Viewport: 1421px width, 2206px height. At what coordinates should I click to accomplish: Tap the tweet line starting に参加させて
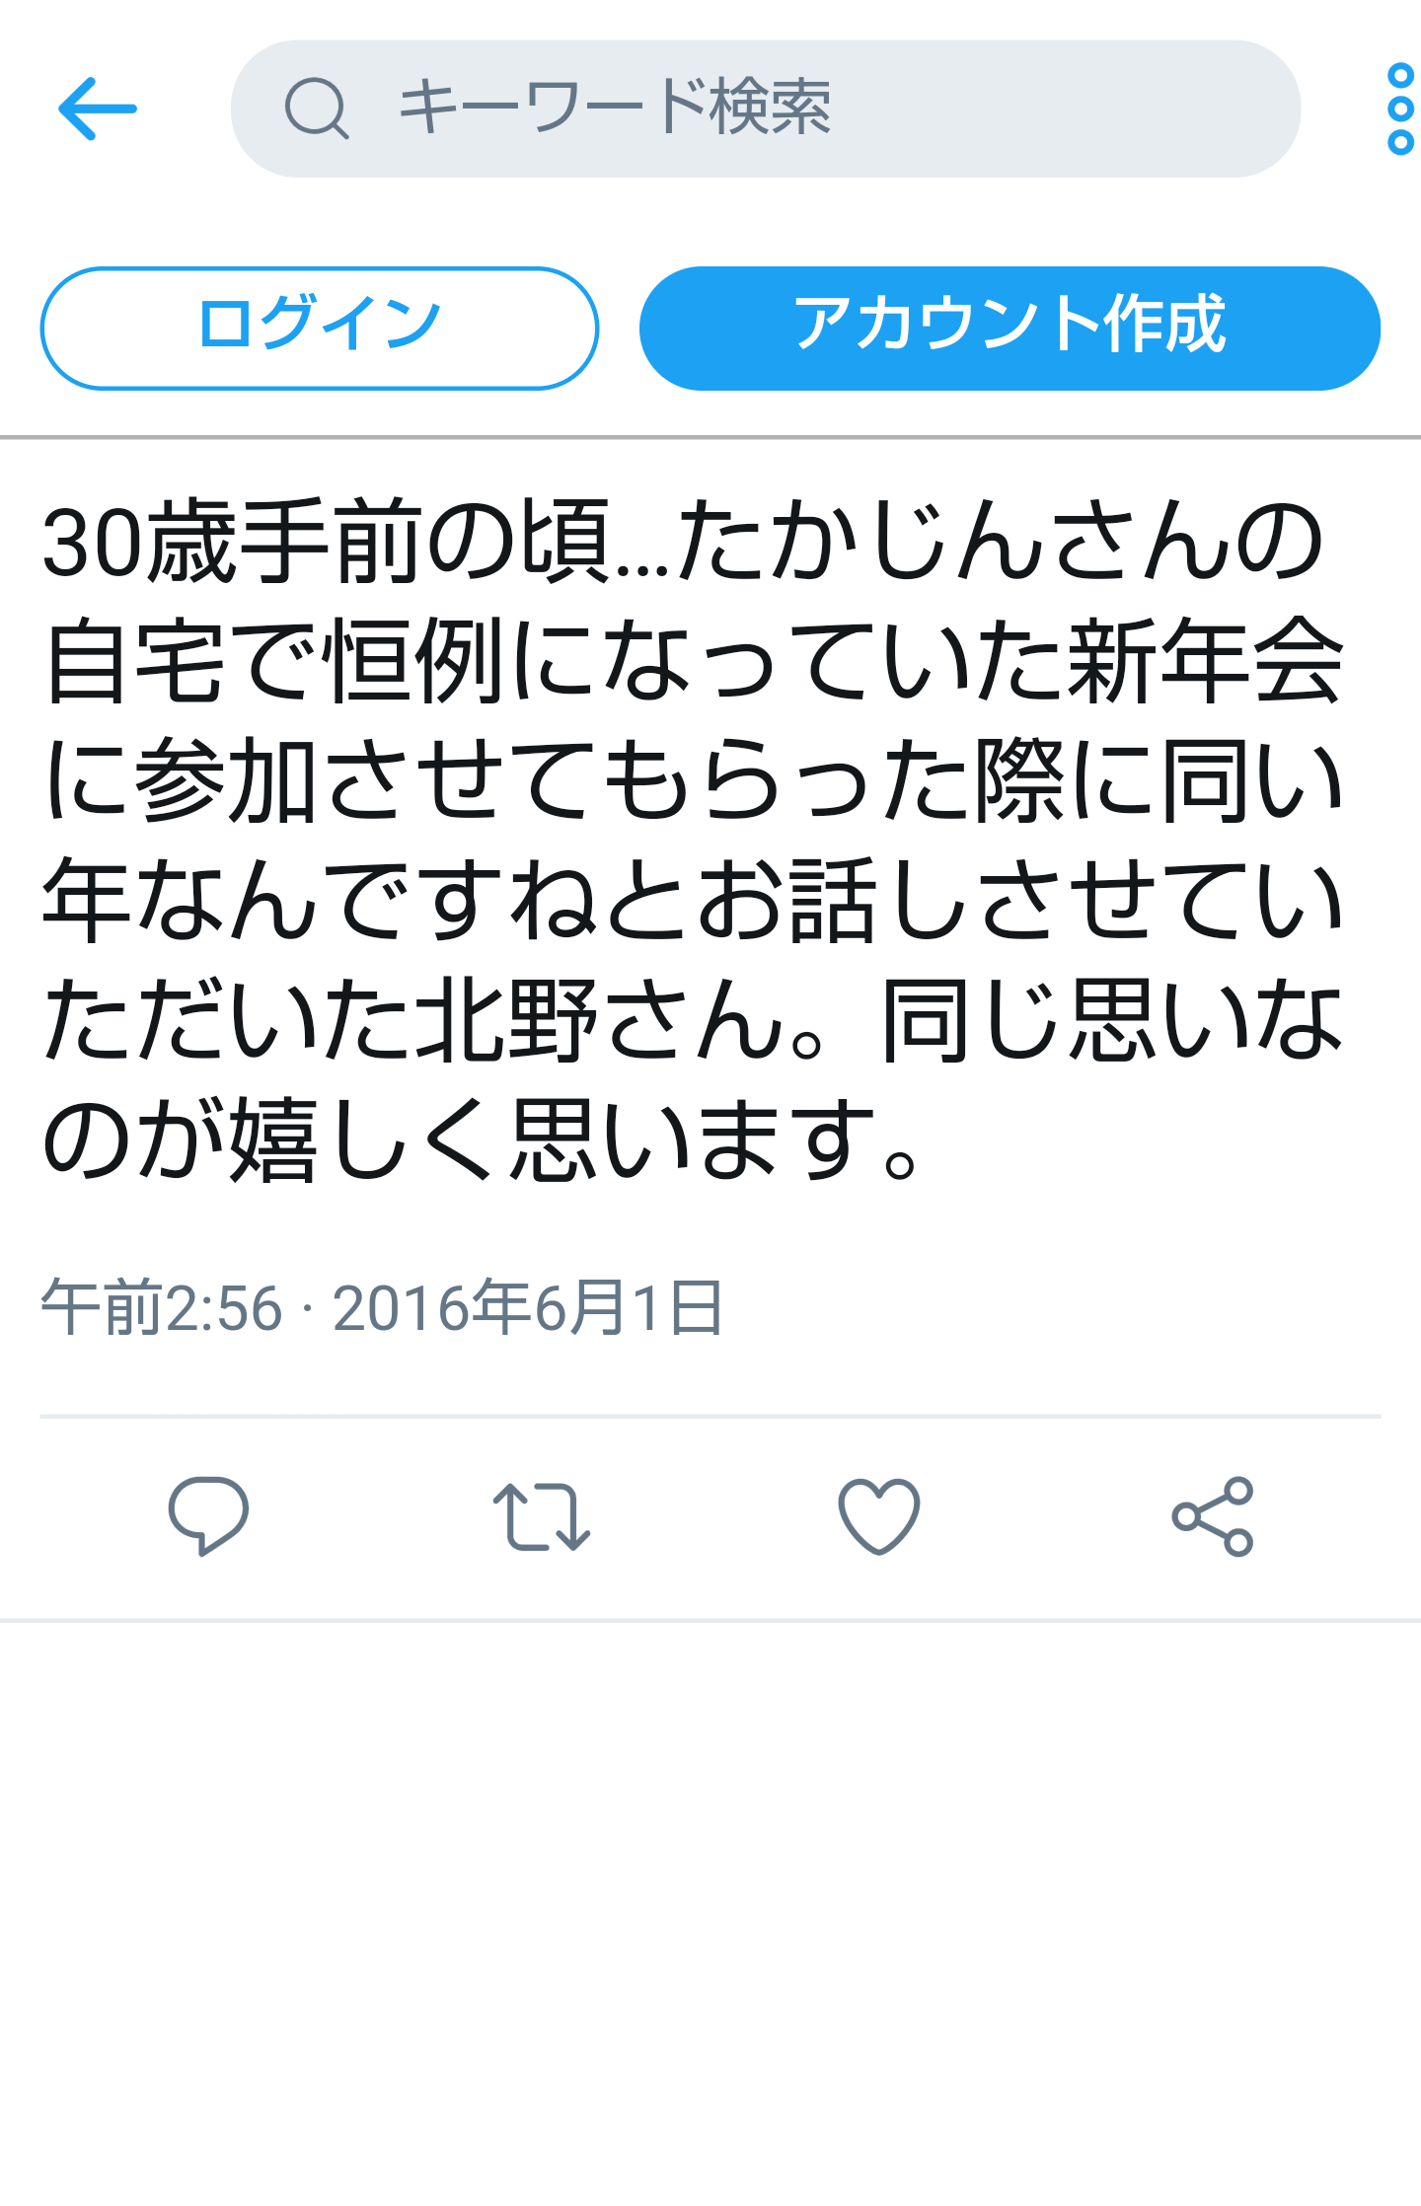tap(693, 779)
